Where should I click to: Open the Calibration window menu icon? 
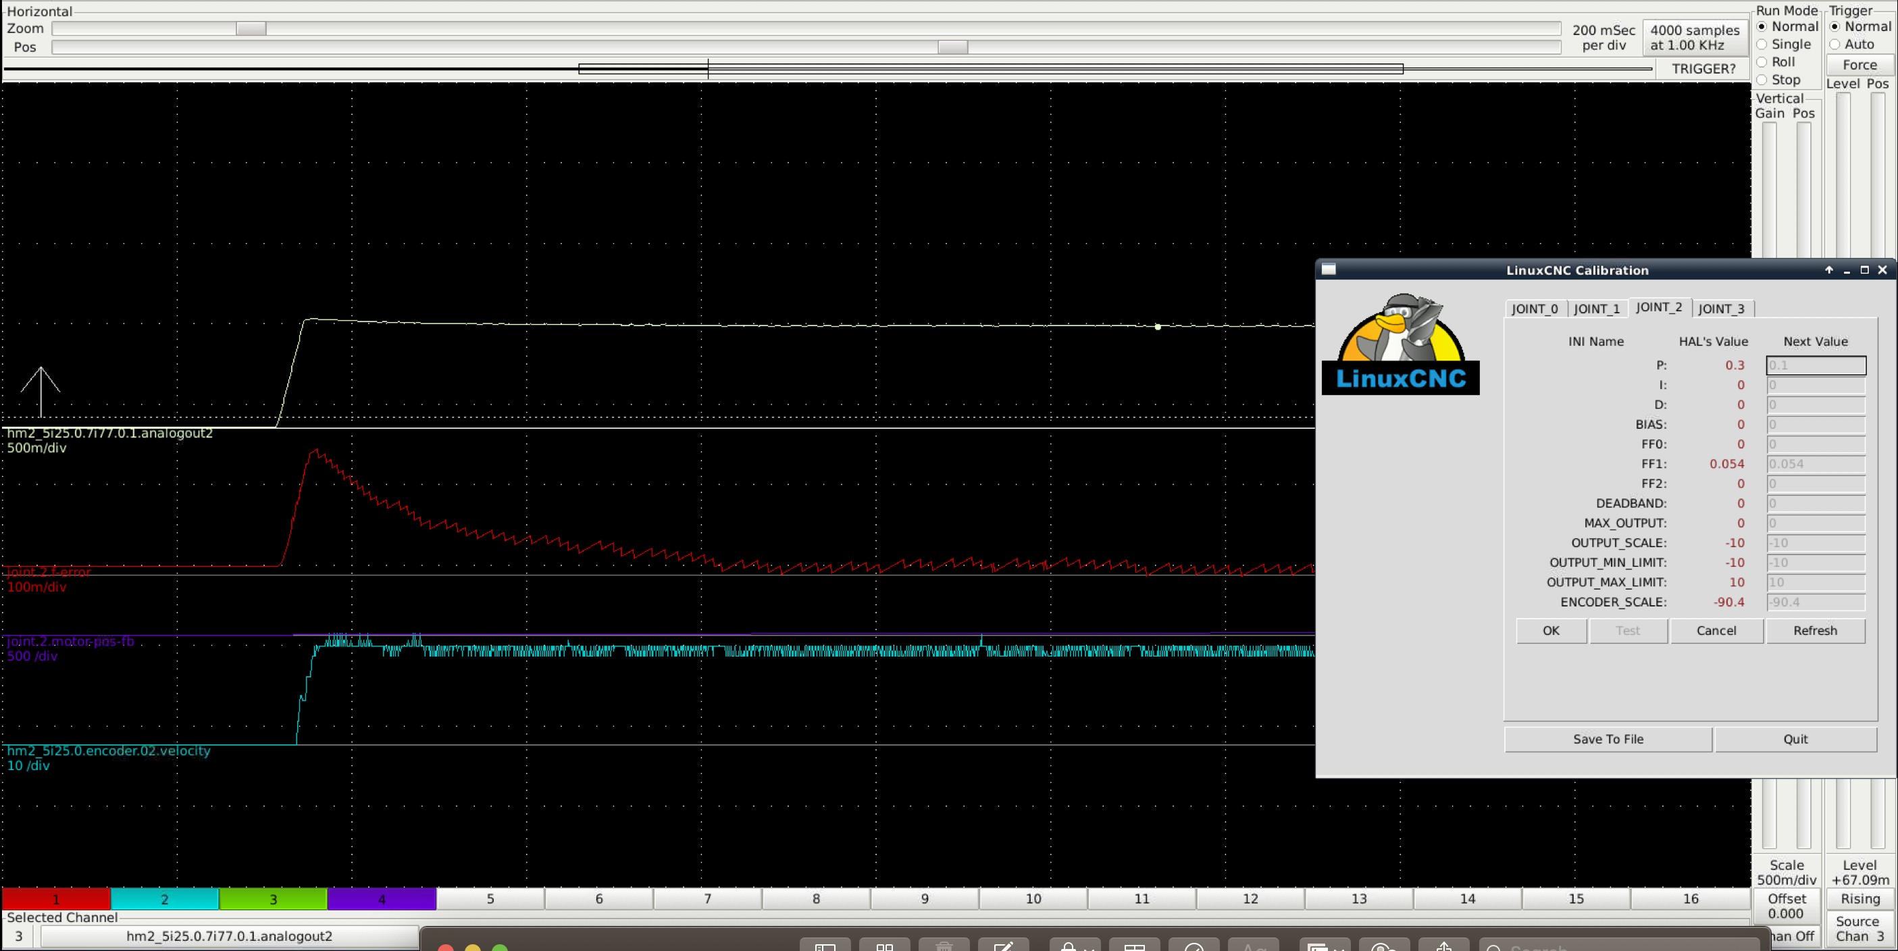click(x=1329, y=269)
